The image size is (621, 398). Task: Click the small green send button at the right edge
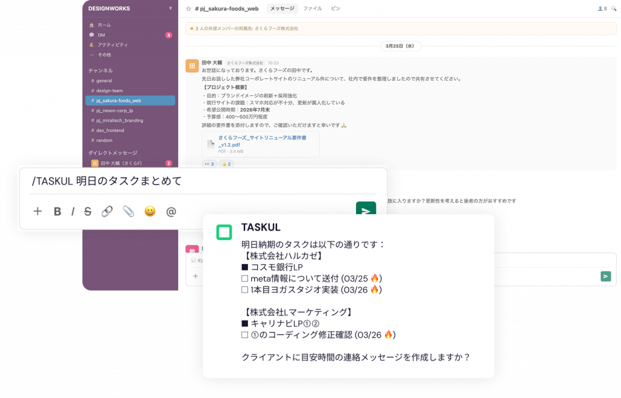(x=606, y=276)
